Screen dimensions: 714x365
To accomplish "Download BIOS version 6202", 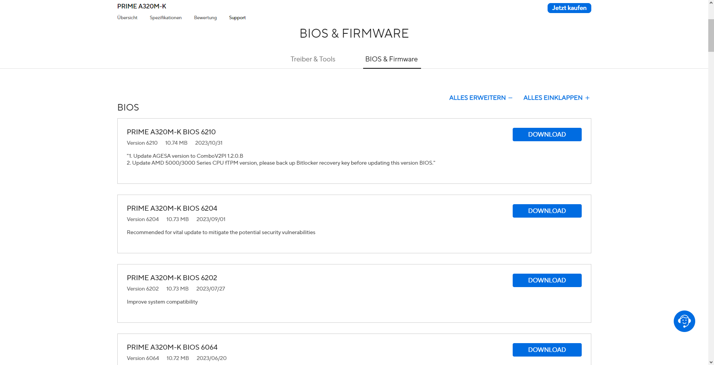I will click(547, 280).
